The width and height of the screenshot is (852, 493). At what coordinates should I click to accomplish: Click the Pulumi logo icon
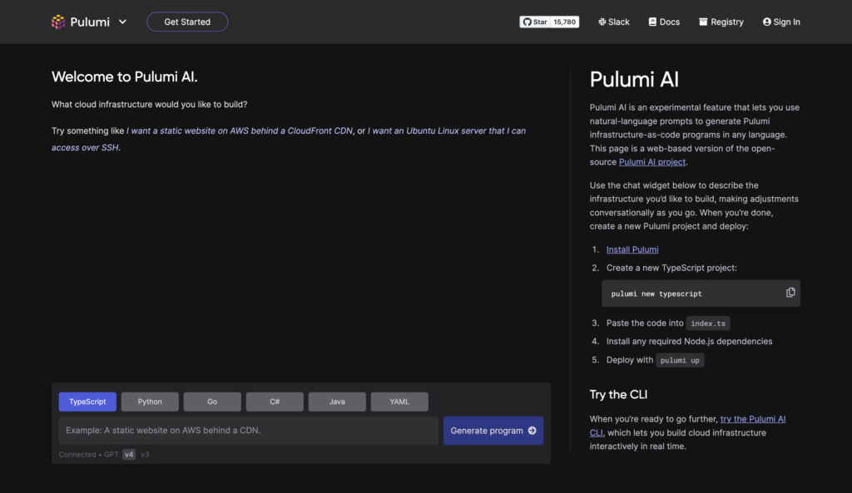[x=58, y=22]
